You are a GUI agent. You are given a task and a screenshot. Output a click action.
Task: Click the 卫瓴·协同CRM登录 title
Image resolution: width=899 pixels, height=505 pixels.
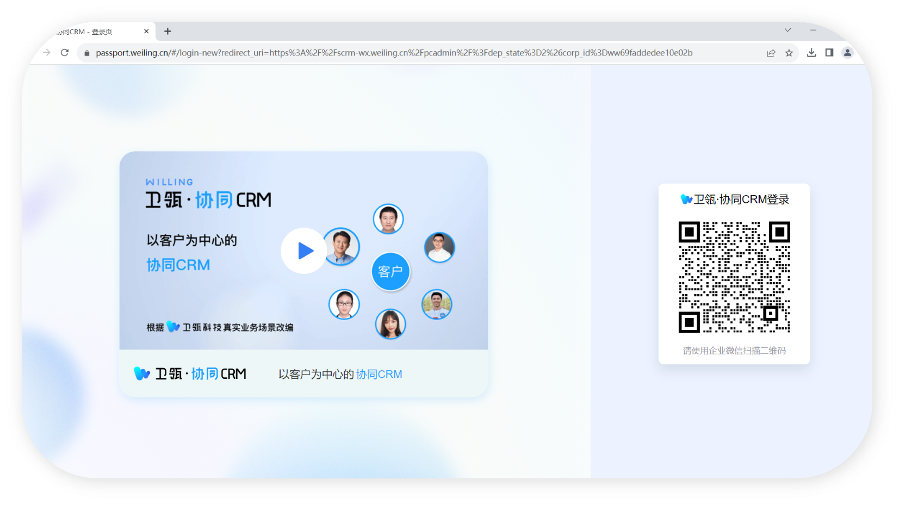741,199
